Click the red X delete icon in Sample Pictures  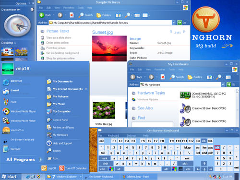pos(72,15)
